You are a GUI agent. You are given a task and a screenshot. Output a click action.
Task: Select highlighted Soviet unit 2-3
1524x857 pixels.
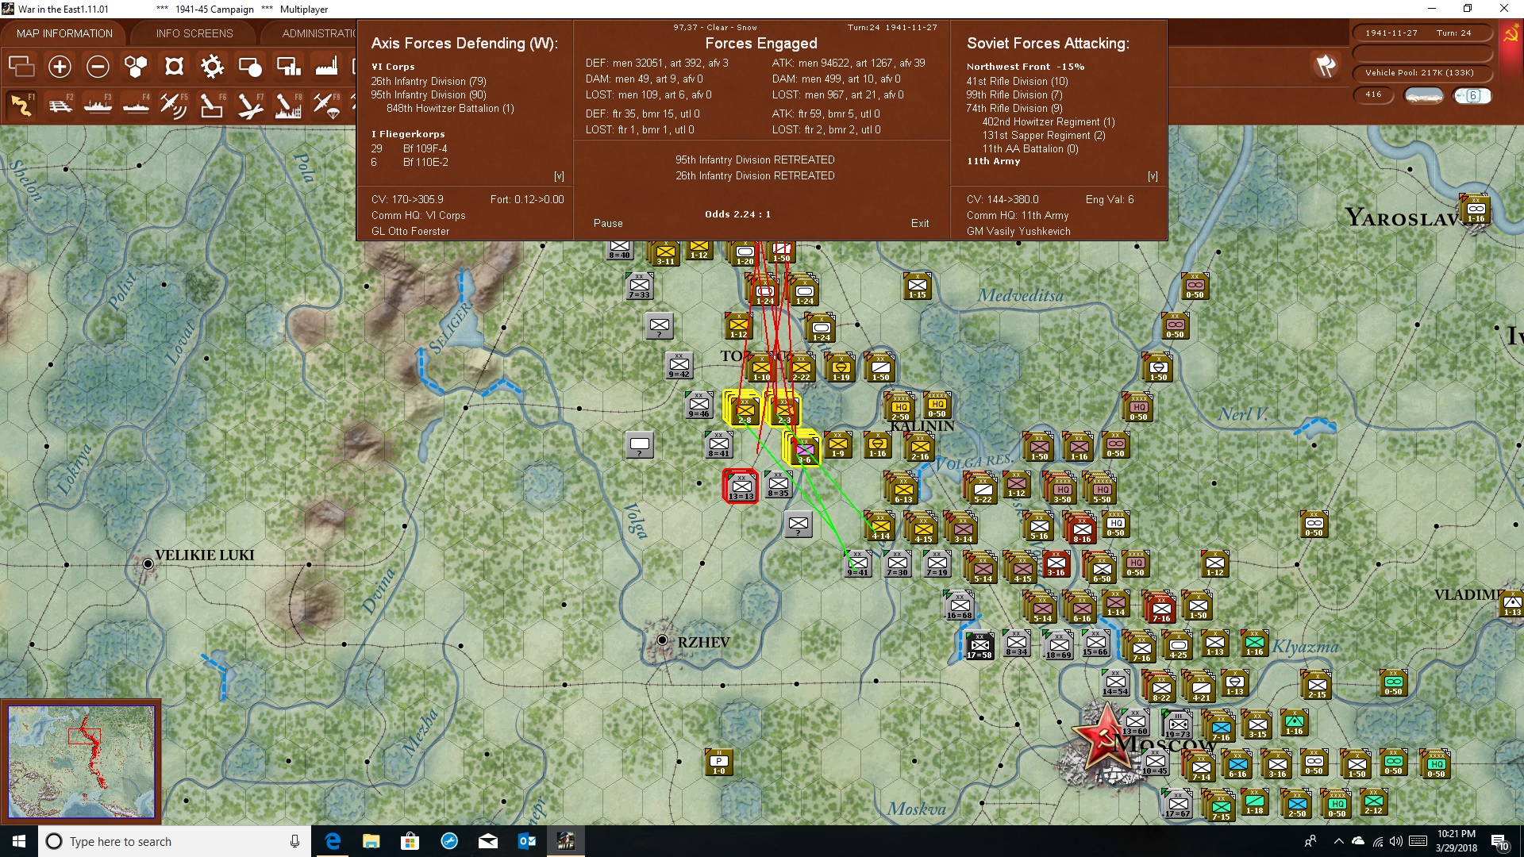point(784,409)
